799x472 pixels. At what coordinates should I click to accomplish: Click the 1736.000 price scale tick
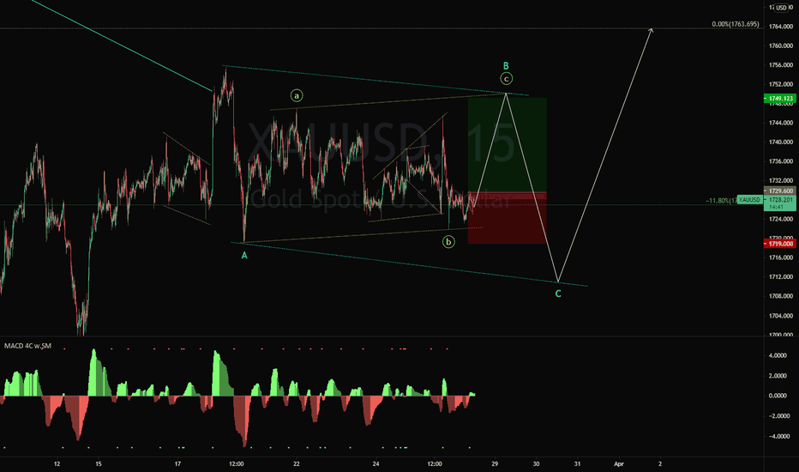pyautogui.click(x=781, y=161)
